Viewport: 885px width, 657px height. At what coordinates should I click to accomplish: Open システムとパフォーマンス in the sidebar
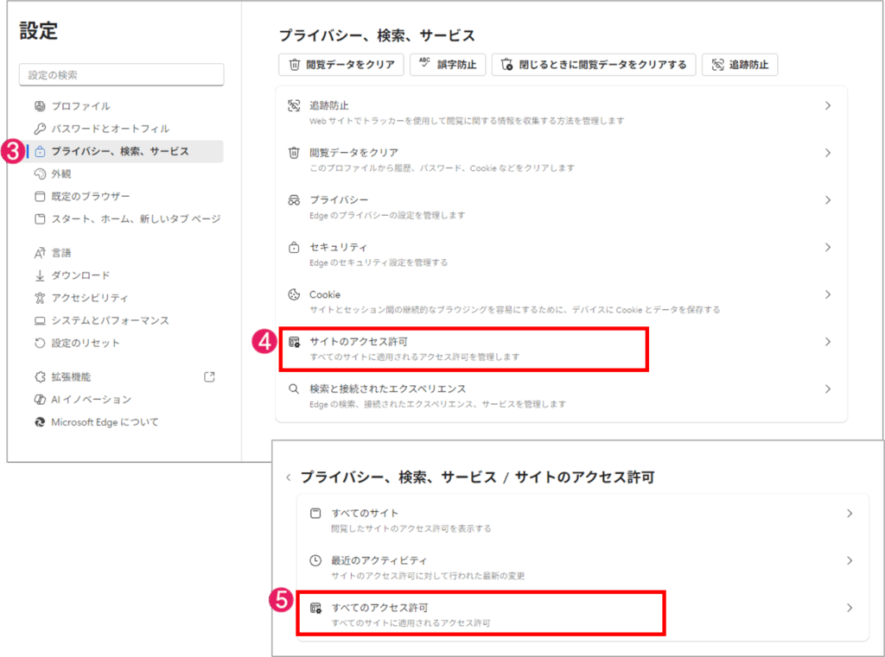110,320
